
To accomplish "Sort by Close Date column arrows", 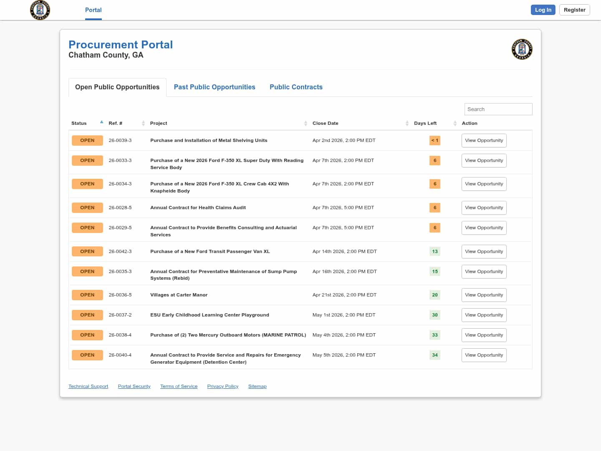I will pyautogui.click(x=407, y=123).
